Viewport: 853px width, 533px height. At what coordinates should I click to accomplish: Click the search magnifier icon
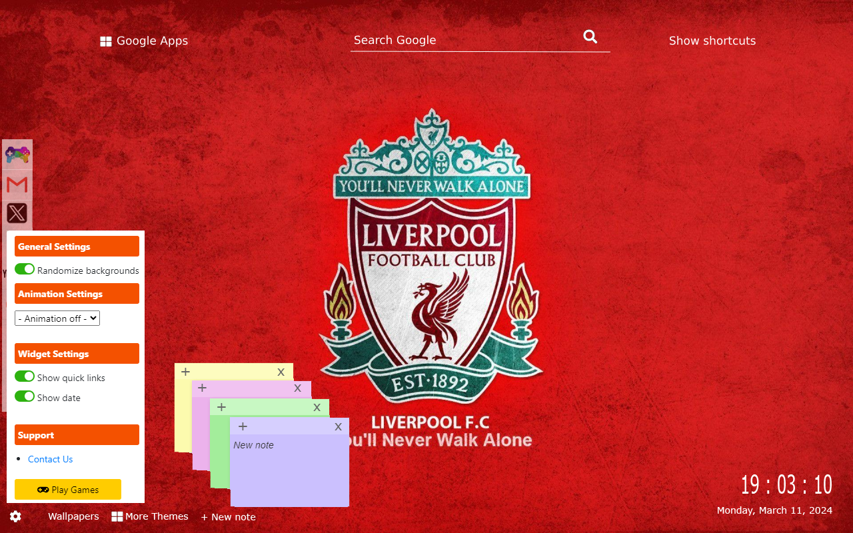[x=590, y=37]
